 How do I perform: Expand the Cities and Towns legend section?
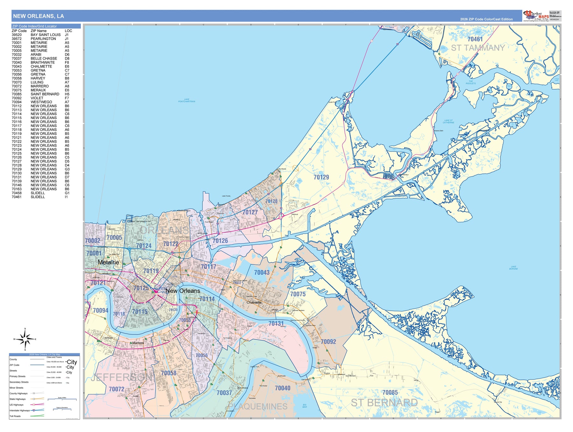click(54, 357)
